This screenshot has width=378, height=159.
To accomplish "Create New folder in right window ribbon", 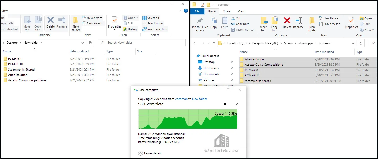I will point(312,24).
